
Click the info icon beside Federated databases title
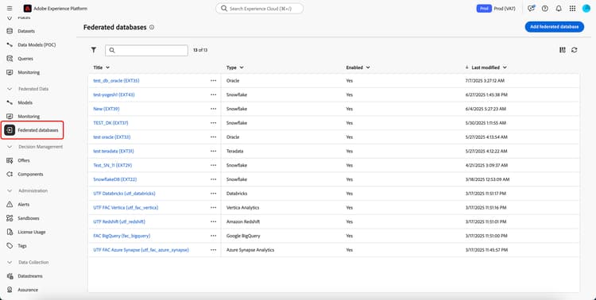[x=152, y=27]
